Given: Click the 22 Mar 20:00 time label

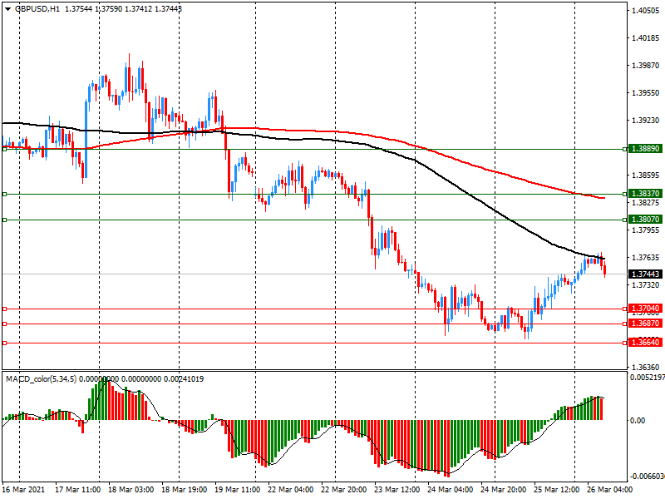Looking at the screenshot, I should (x=344, y=490).
